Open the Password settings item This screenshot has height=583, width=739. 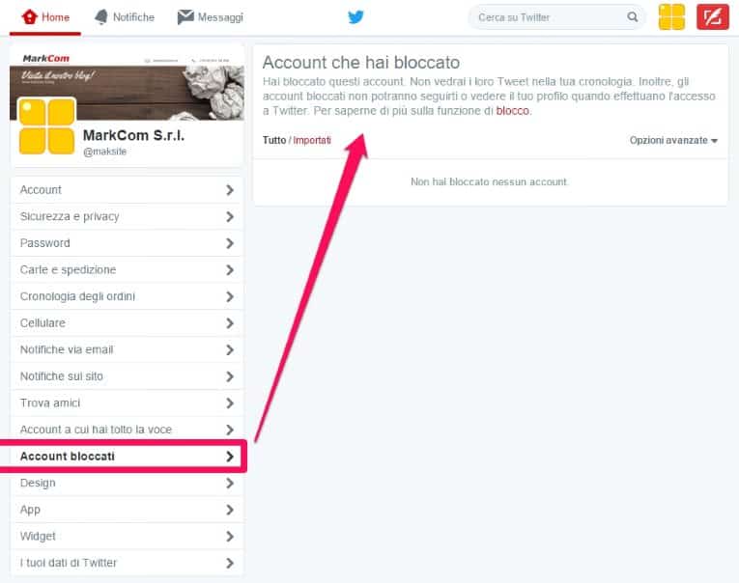[127, 243]
